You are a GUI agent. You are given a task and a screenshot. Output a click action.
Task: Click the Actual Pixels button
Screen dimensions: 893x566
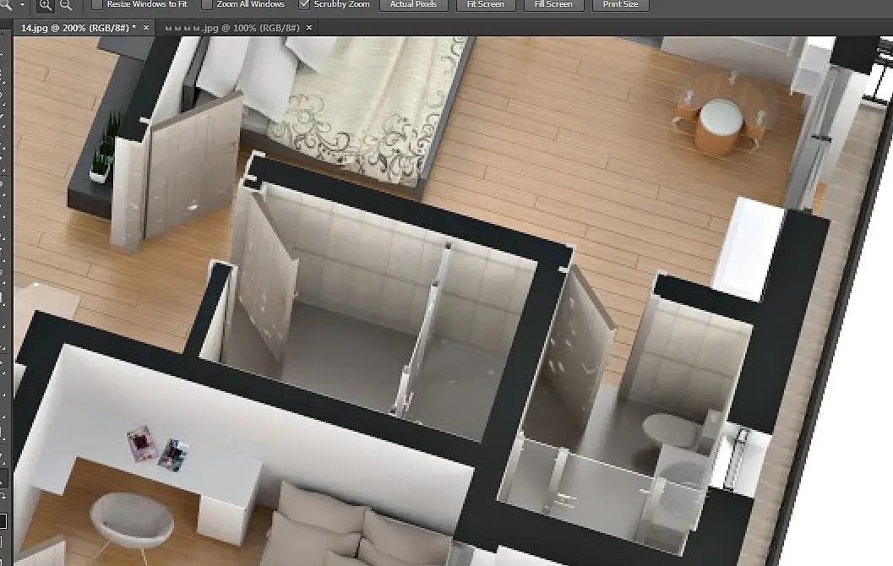[413, 4]
